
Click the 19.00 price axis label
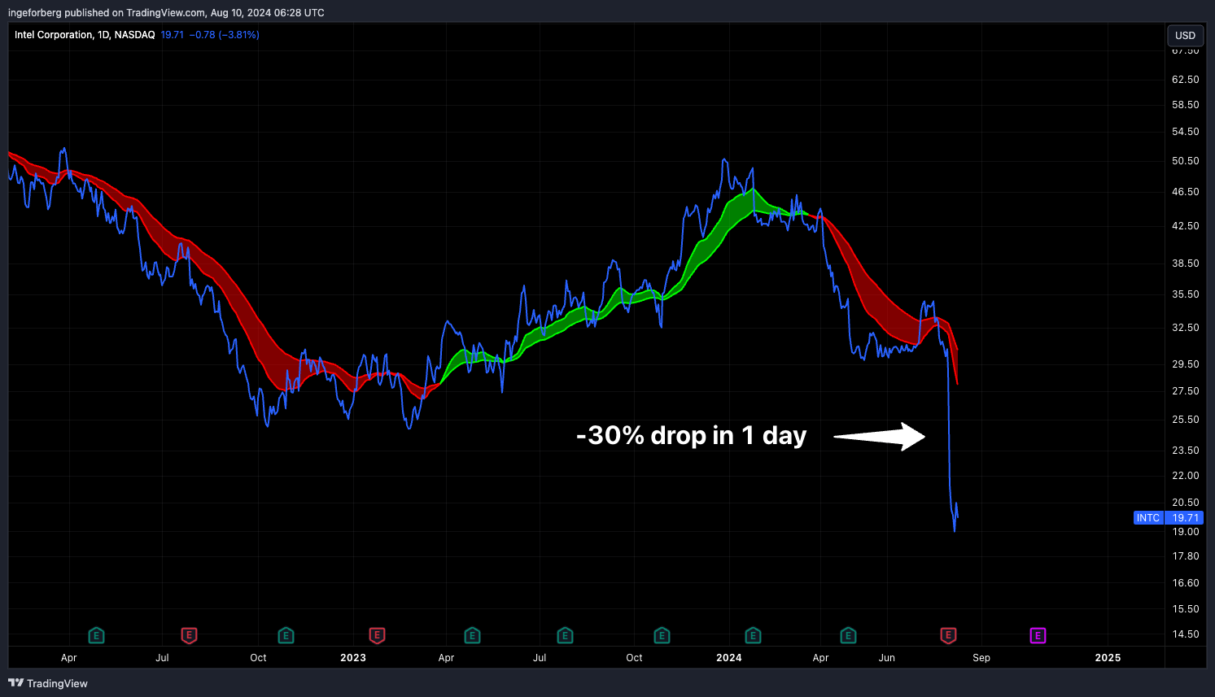click(x=1186, y=532)
